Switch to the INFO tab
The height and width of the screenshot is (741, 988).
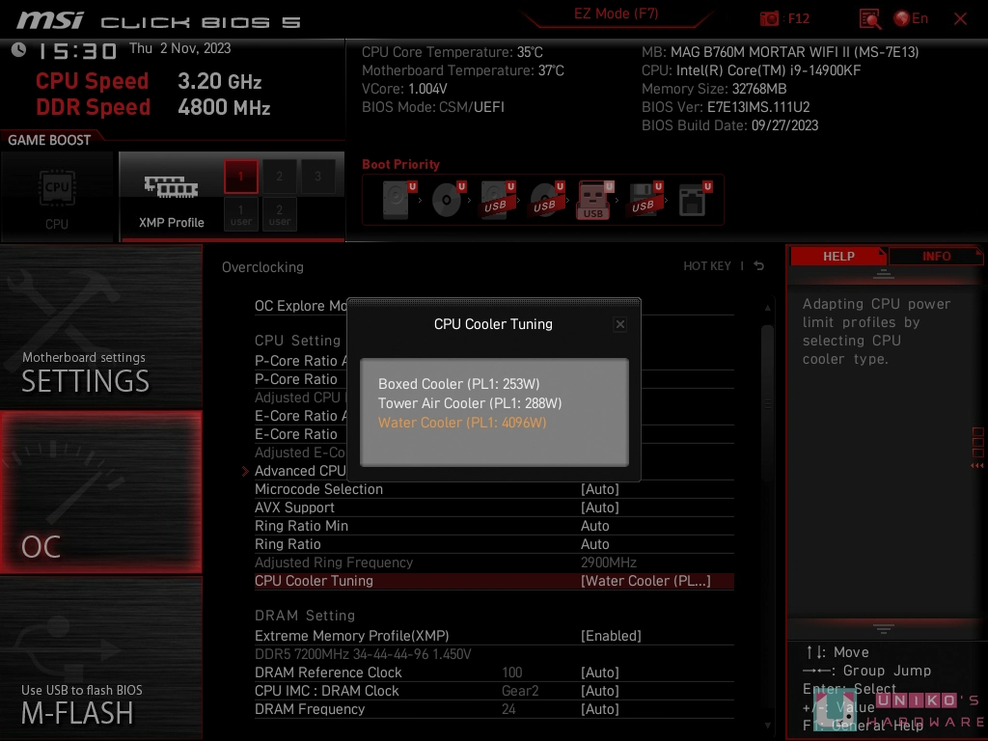coord(936,257)
